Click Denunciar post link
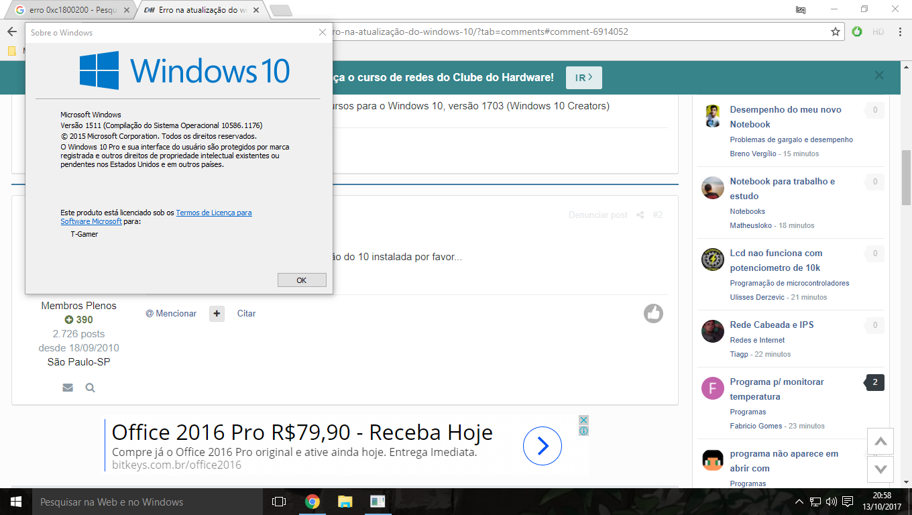 pos(598,215)
